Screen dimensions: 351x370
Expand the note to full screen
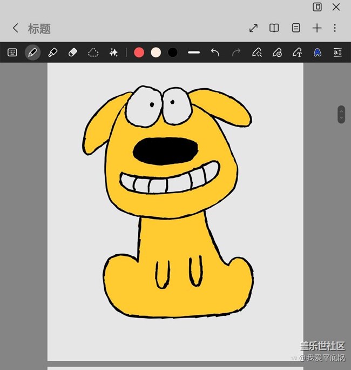[x=253, y=28]
